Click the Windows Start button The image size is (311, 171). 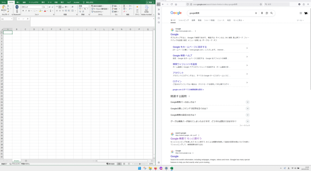tap(139, 168)
